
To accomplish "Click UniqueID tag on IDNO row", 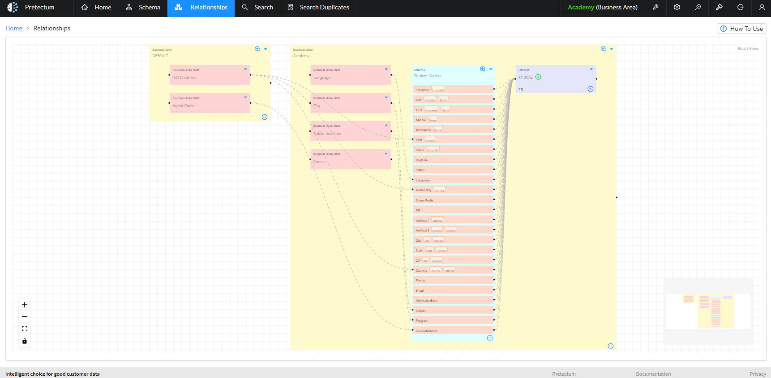I will tap(433, 150).
